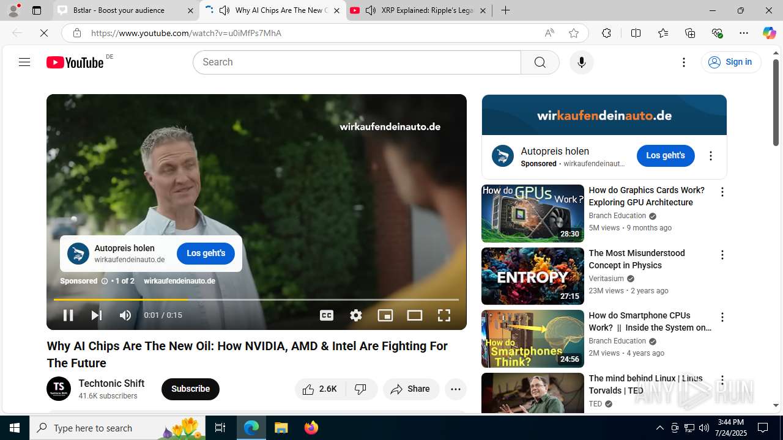
Task: Open sidebar ad options menu
Action: (711, 156)
